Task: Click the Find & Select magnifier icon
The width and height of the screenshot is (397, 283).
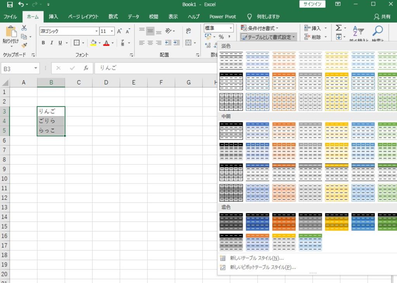Action: pos(378,32)
